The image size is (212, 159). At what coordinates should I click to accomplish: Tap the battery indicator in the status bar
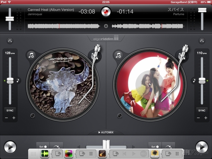click(209, 2)
